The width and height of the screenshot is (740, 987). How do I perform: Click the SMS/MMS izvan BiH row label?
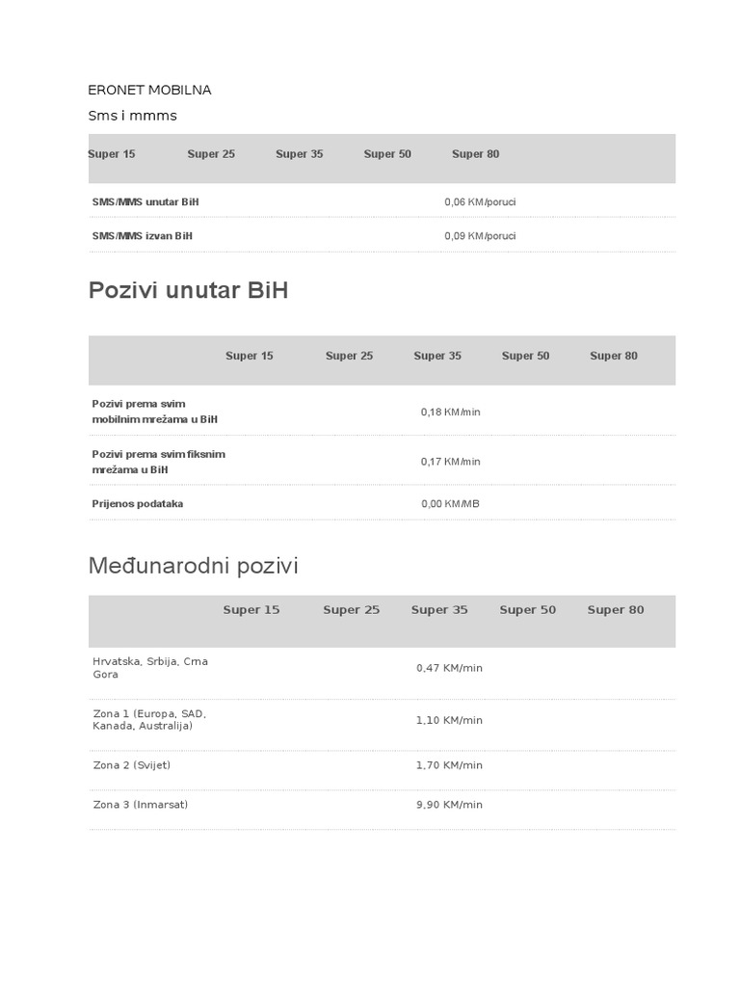click(143, 236)
